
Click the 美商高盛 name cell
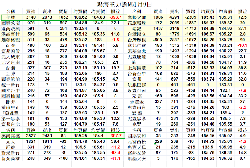coord(11,136)
